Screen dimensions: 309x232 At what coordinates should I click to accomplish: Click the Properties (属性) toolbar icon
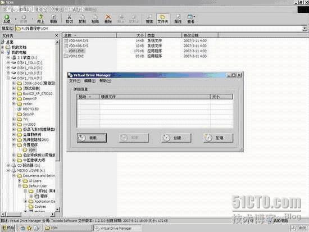[178, 19]
